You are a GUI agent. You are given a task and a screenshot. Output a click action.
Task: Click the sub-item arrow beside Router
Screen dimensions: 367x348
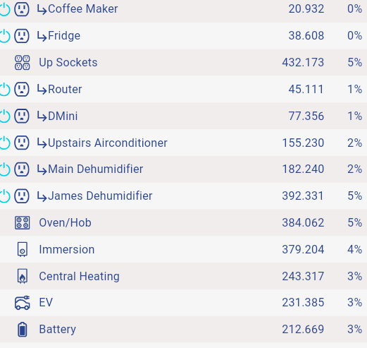[42, 90]
